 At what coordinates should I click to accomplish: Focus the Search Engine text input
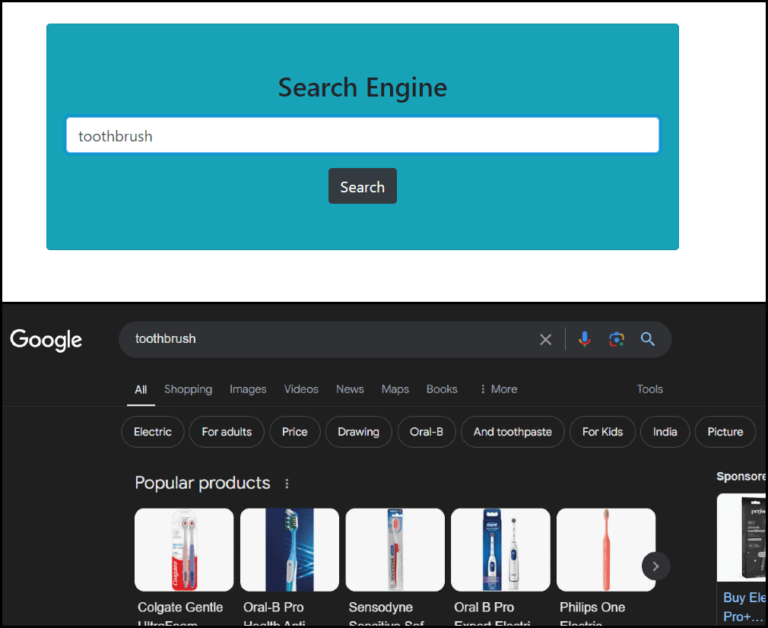pos(363,135)
